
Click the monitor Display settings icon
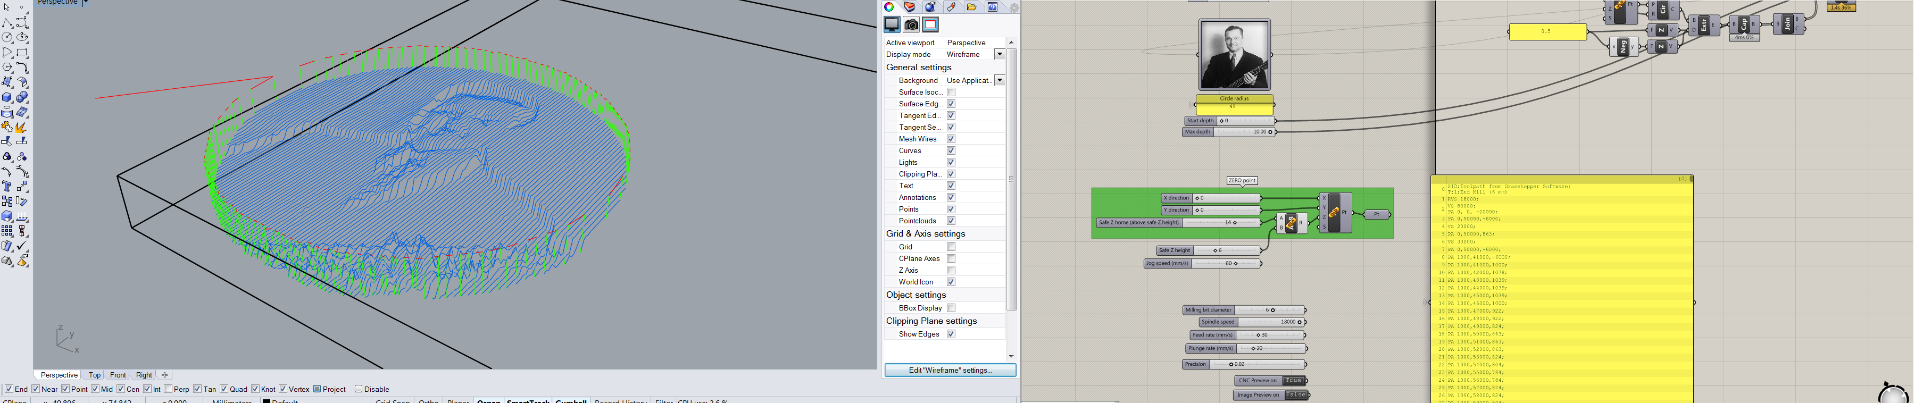[x=892, y=24]
